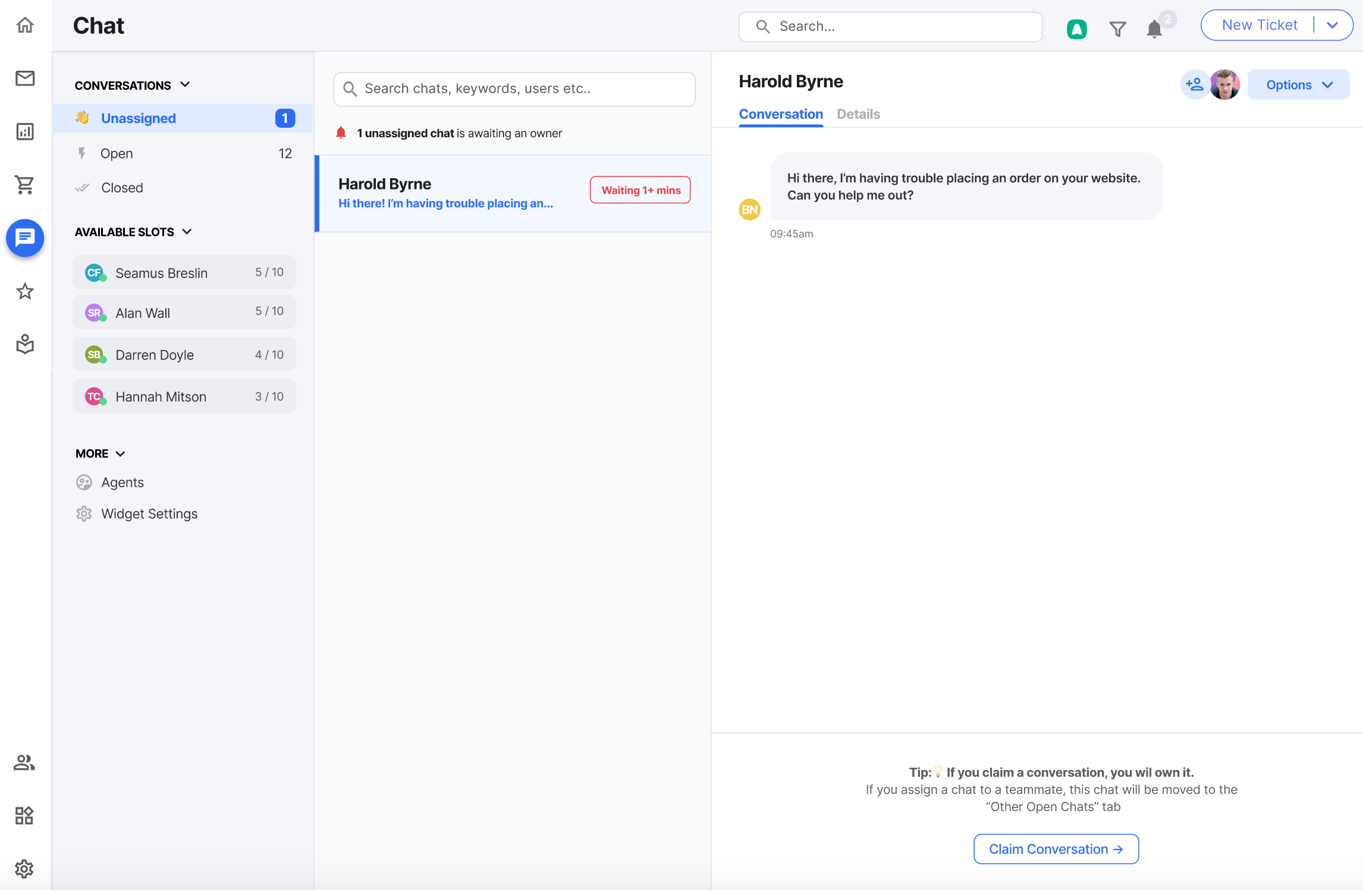This screenshot has height=890, width=1363.
Task: Click the lightning bolt icon beside Open
Action: [x=82, y=153]
